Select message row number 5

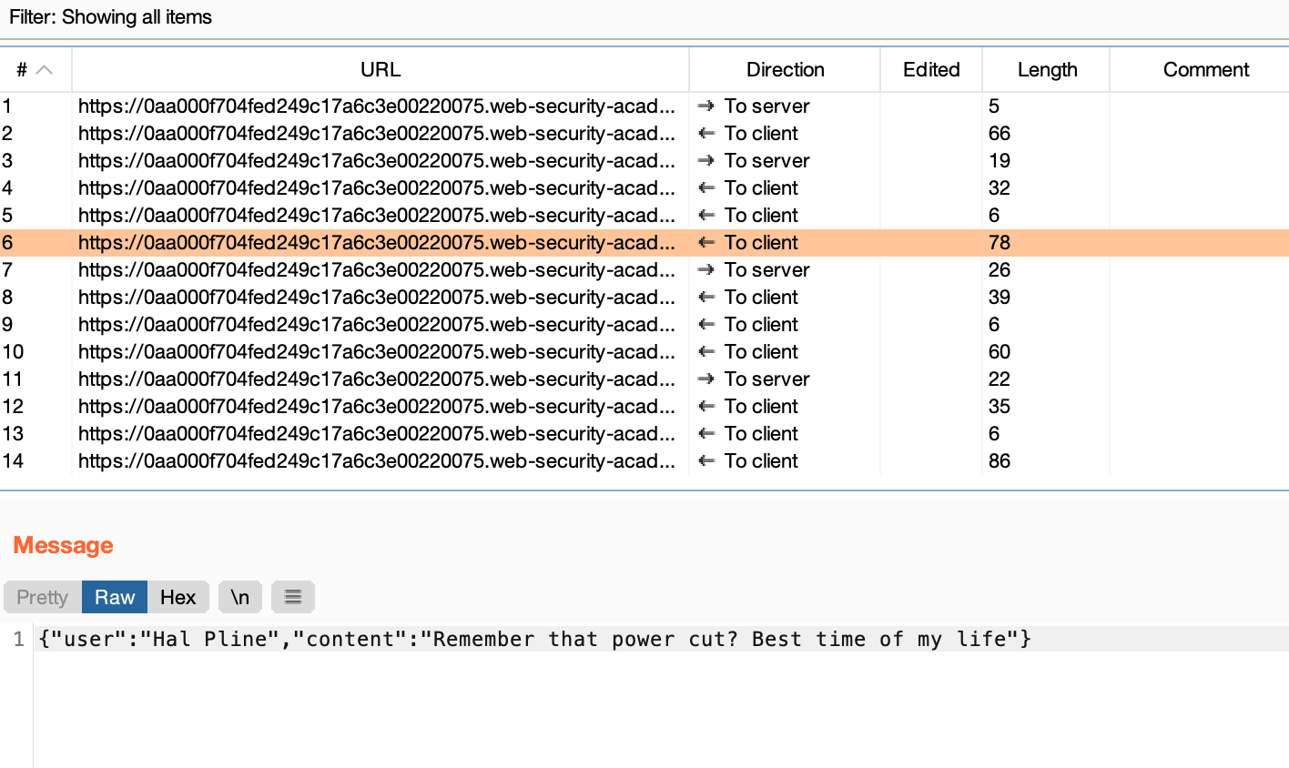[x=644, y=216]
